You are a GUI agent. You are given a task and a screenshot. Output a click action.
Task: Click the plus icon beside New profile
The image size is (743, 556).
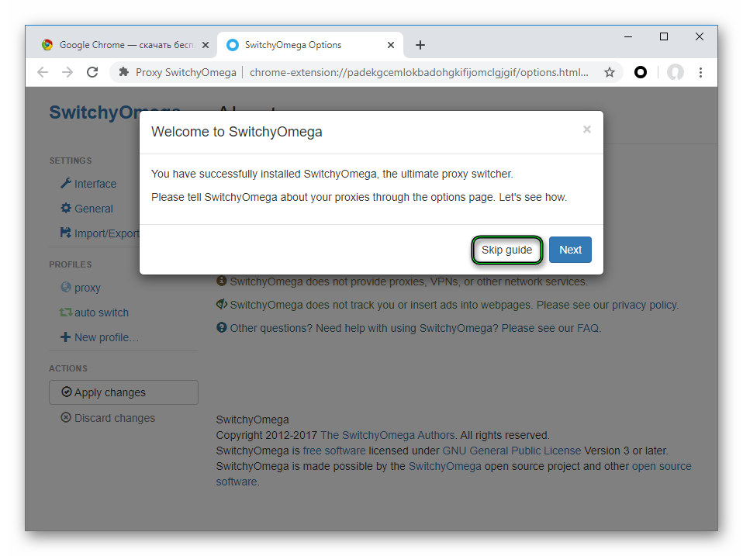65,337
